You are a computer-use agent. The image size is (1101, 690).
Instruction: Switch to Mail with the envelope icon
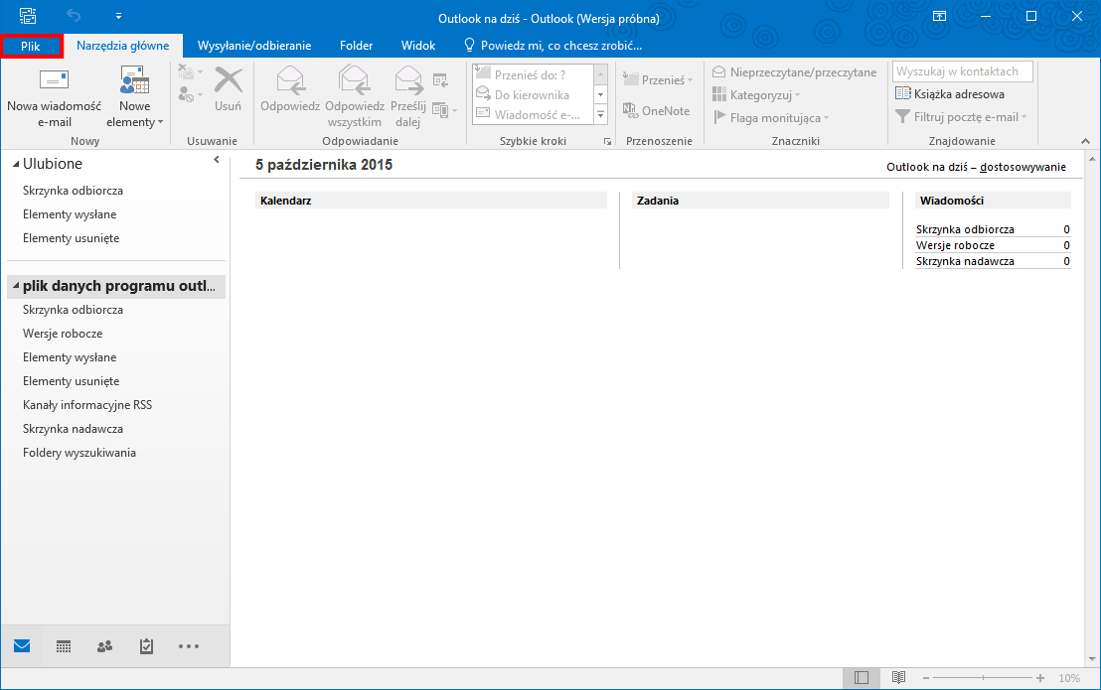coord(22,646)
